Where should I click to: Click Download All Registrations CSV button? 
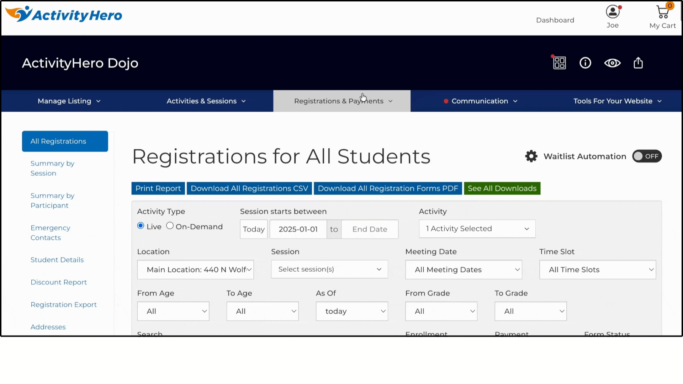249,188
